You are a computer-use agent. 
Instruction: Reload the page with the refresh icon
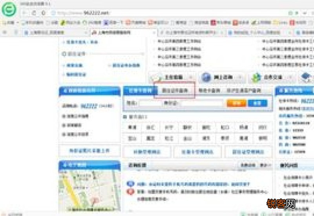34,13
